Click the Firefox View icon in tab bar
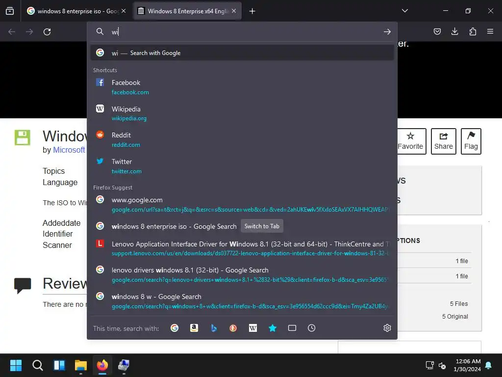502x377 pixels. point(10,11)
